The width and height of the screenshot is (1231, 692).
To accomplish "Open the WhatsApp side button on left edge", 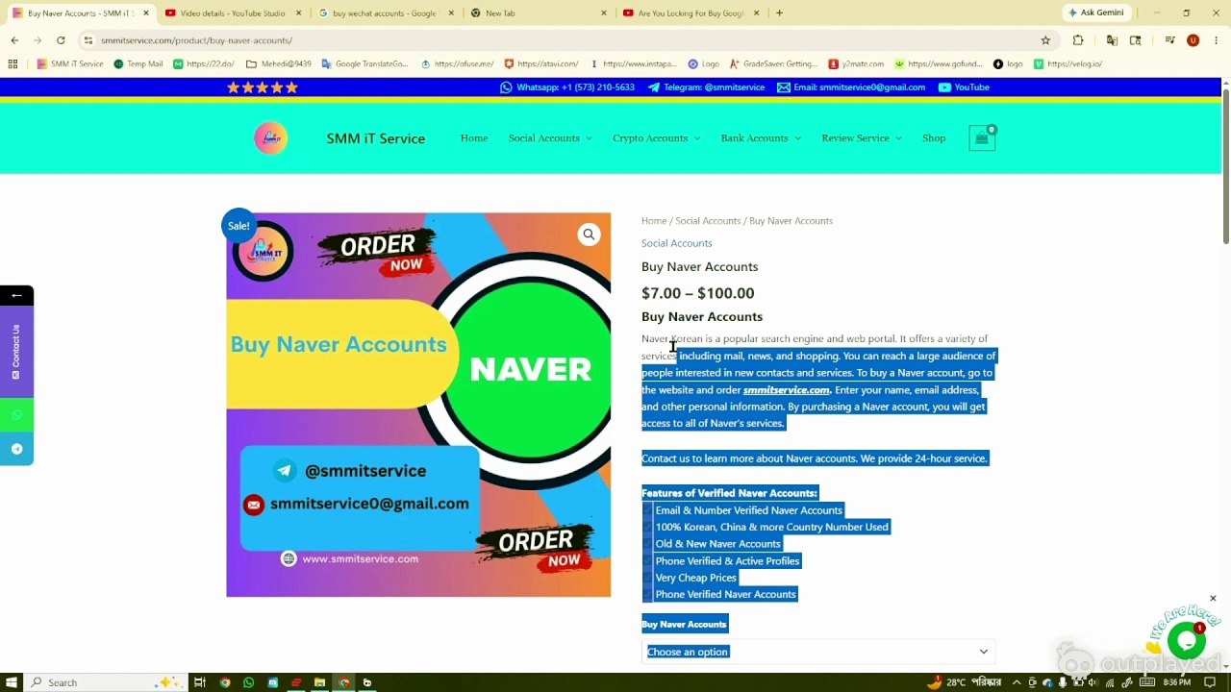I will click(x=16, y=415).
